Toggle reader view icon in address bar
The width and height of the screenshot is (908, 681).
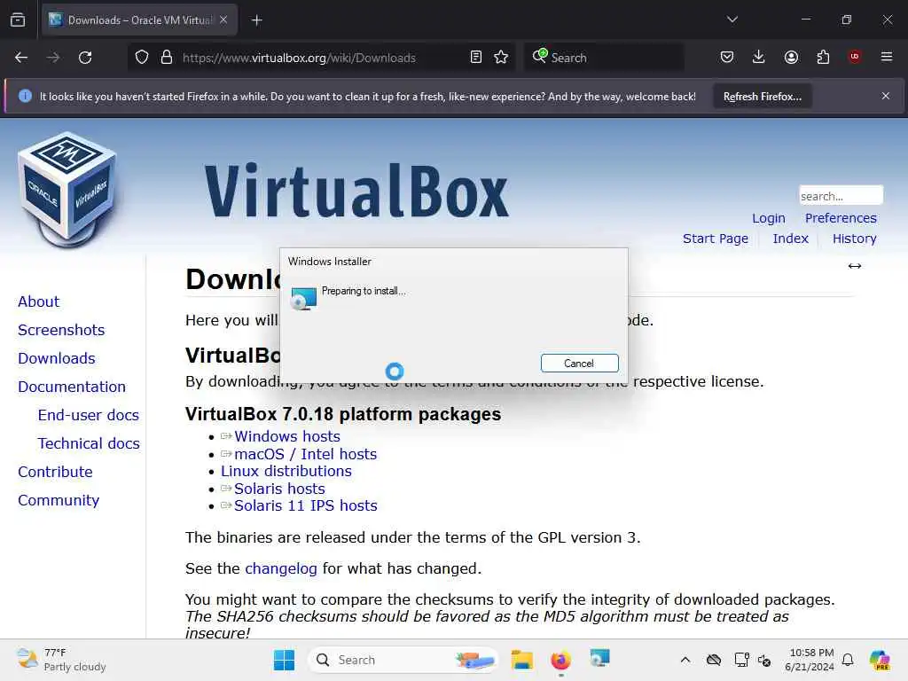point(476,58)
